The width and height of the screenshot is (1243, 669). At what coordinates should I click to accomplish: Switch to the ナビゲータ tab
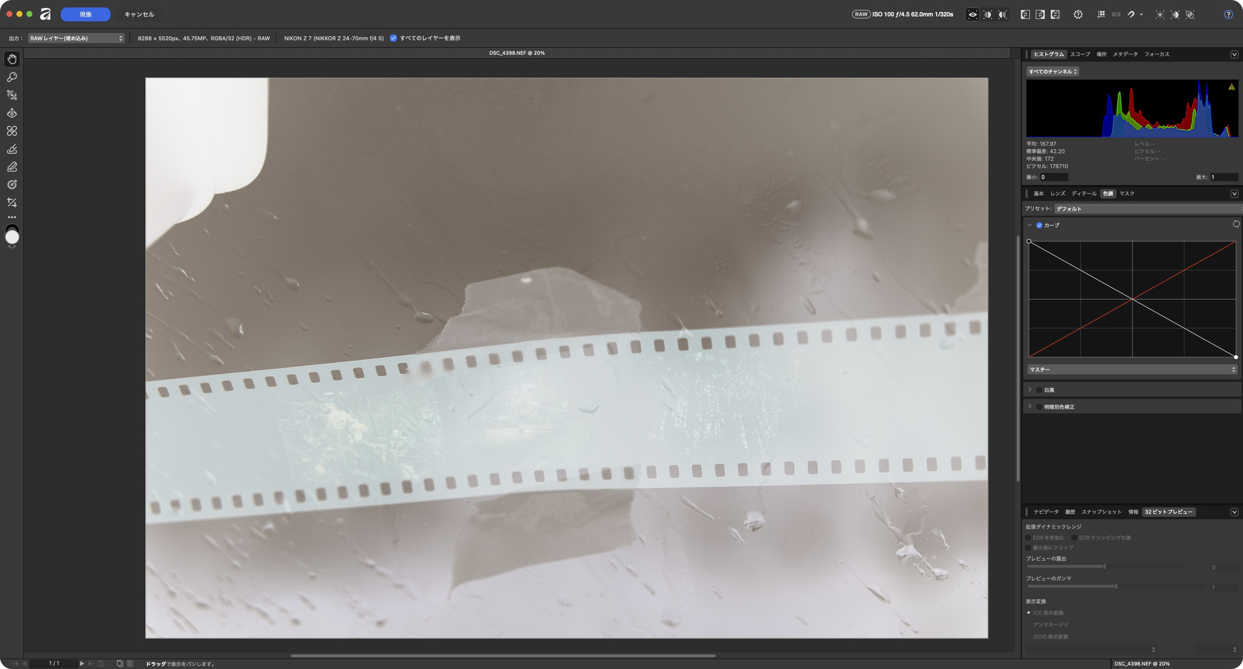[1046, 512]
